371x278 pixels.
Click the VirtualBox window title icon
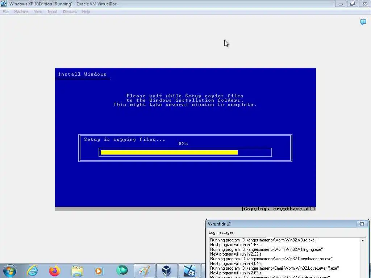[x=4, y=4]
